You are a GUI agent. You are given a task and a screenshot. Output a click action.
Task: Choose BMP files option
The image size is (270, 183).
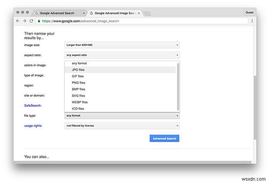(x=120, y=89)
